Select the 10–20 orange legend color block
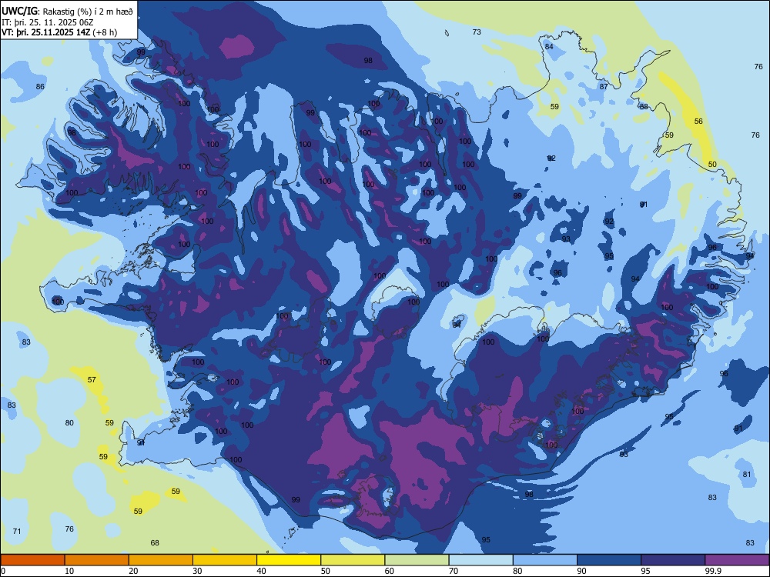Viewport: 770px width, 577px height. click(x=97, y=560)
